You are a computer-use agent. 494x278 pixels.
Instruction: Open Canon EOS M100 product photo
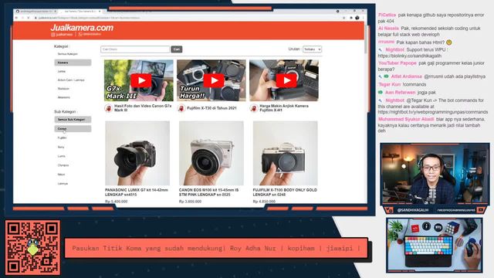pos(211,153)
